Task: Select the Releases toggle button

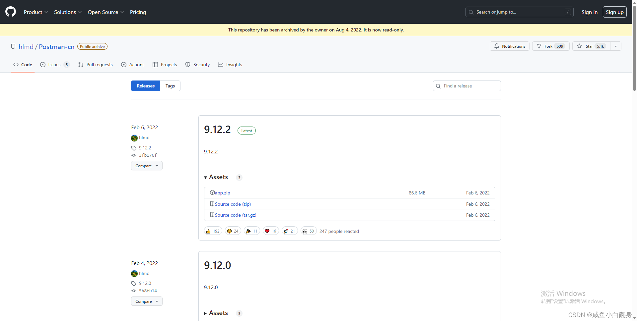Action: 146,86
